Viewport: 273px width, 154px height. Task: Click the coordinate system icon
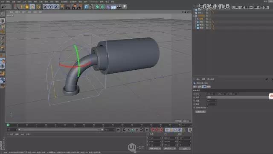pyautogui.click(x=62, y=7)
